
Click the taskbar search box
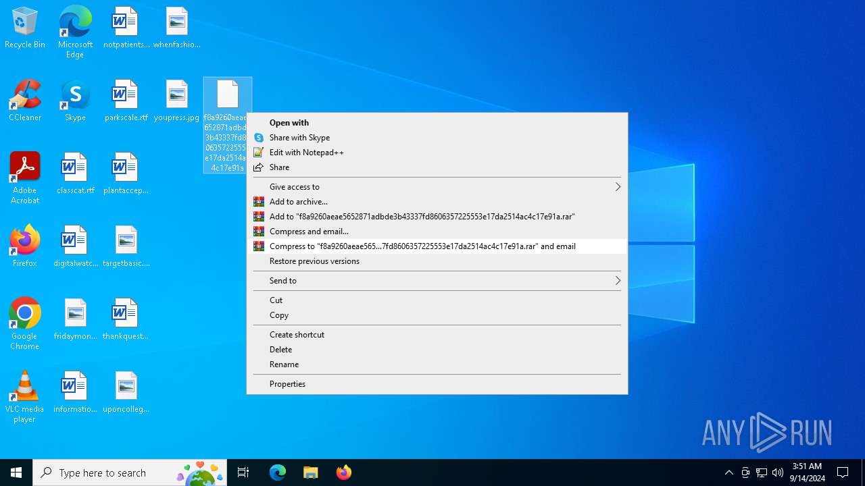[x=130, y=473]
